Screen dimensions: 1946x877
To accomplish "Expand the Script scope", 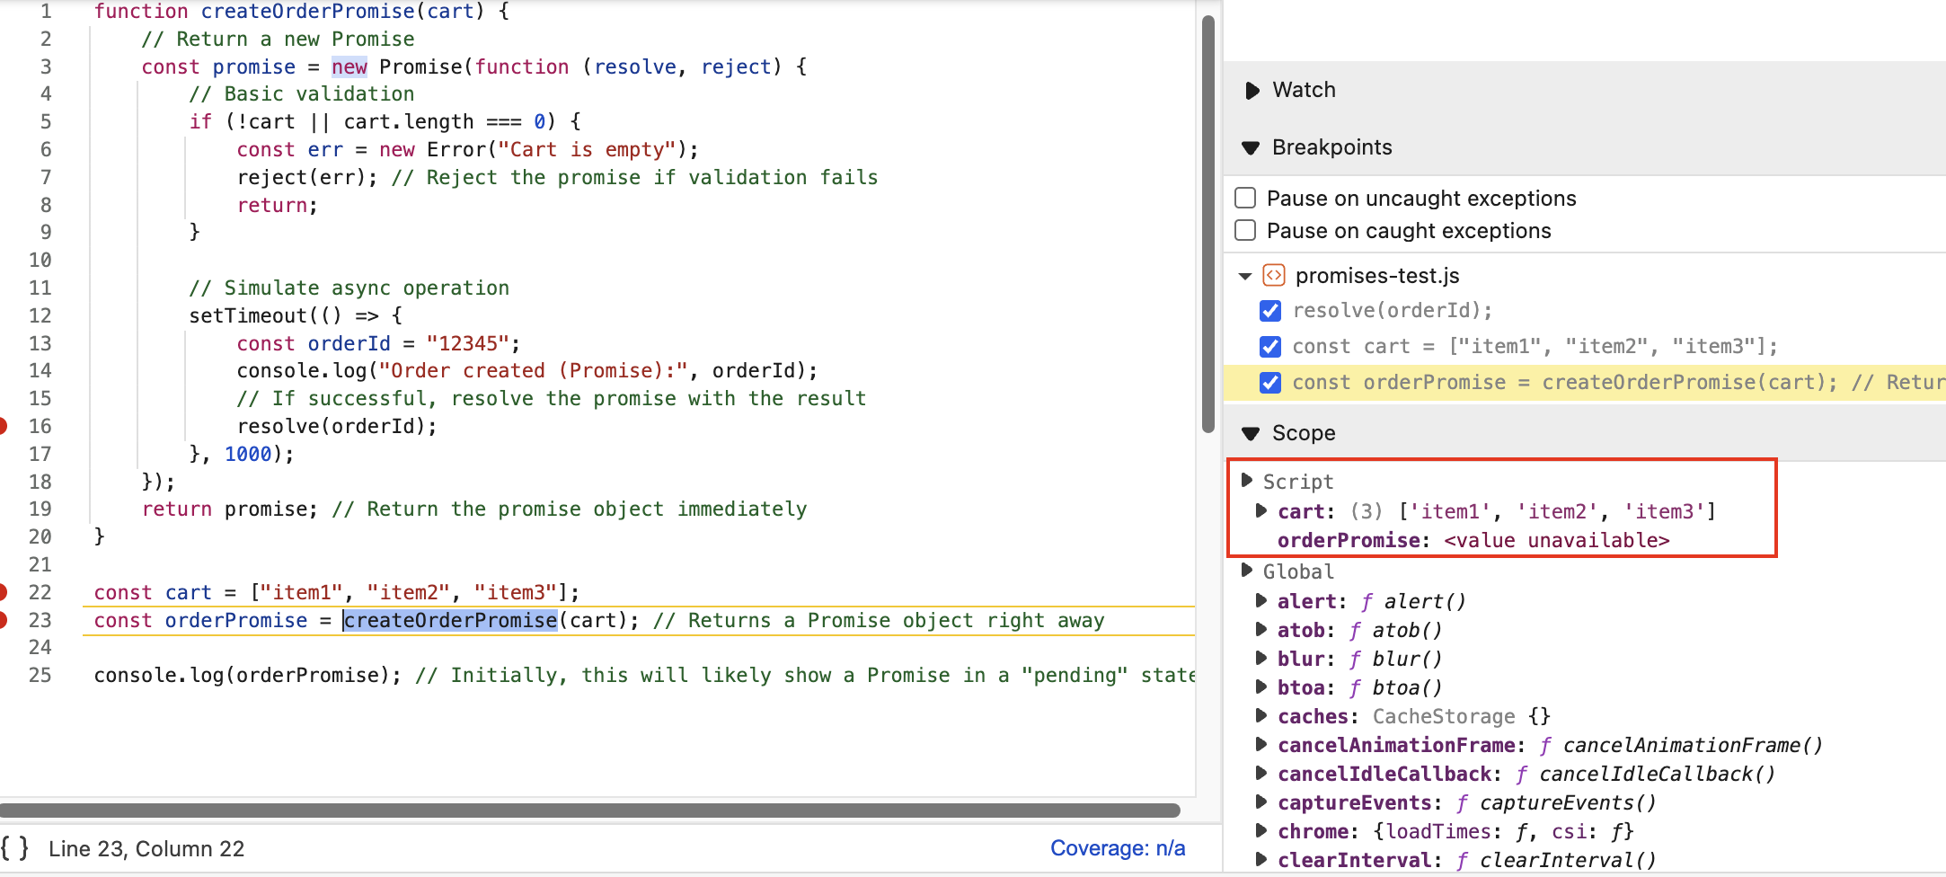I will (x=1247, y=480).
